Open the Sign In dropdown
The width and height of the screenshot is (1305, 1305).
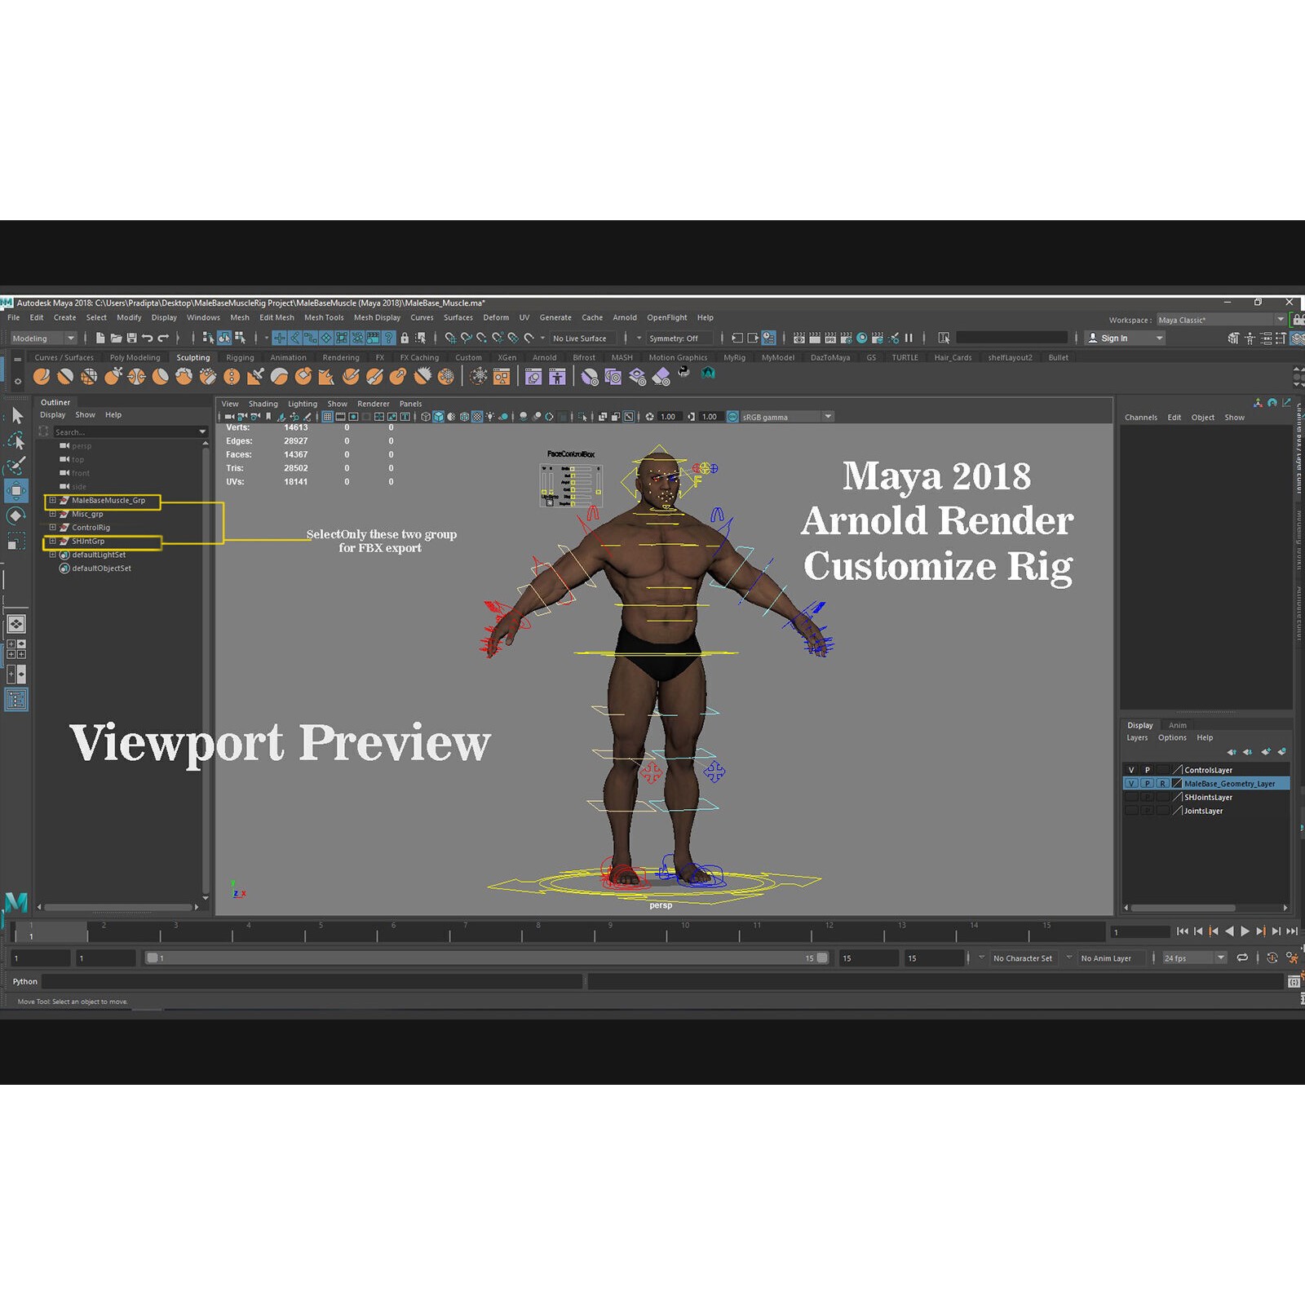click(1124, 338)
